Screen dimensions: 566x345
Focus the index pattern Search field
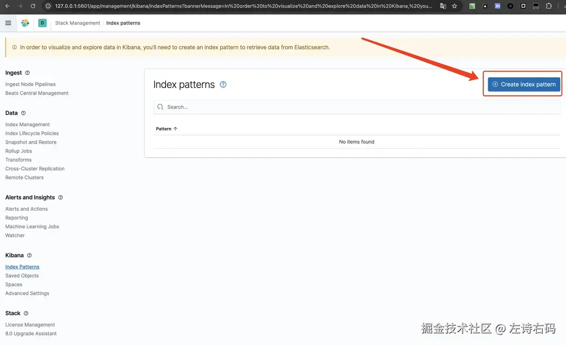[x=357, y=107]
